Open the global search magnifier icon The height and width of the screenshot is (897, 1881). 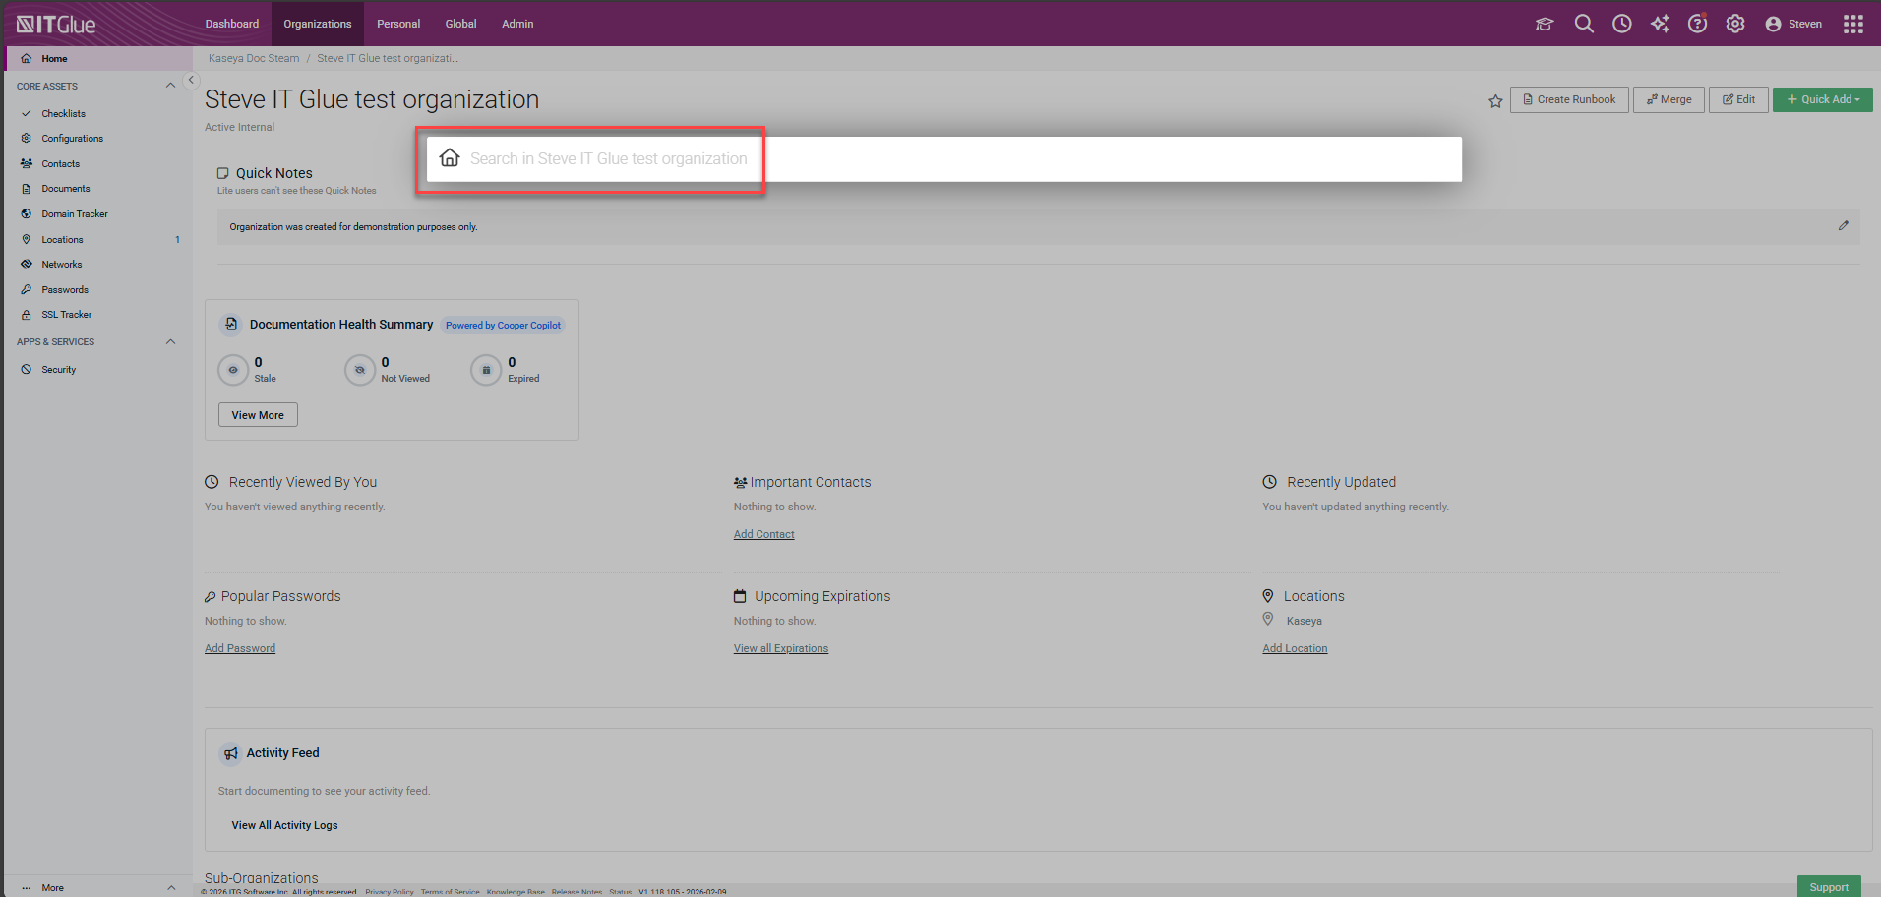1583,24
